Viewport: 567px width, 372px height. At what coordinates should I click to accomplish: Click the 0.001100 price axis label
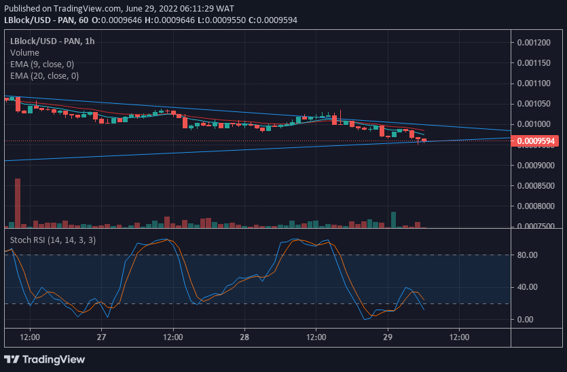534,83
